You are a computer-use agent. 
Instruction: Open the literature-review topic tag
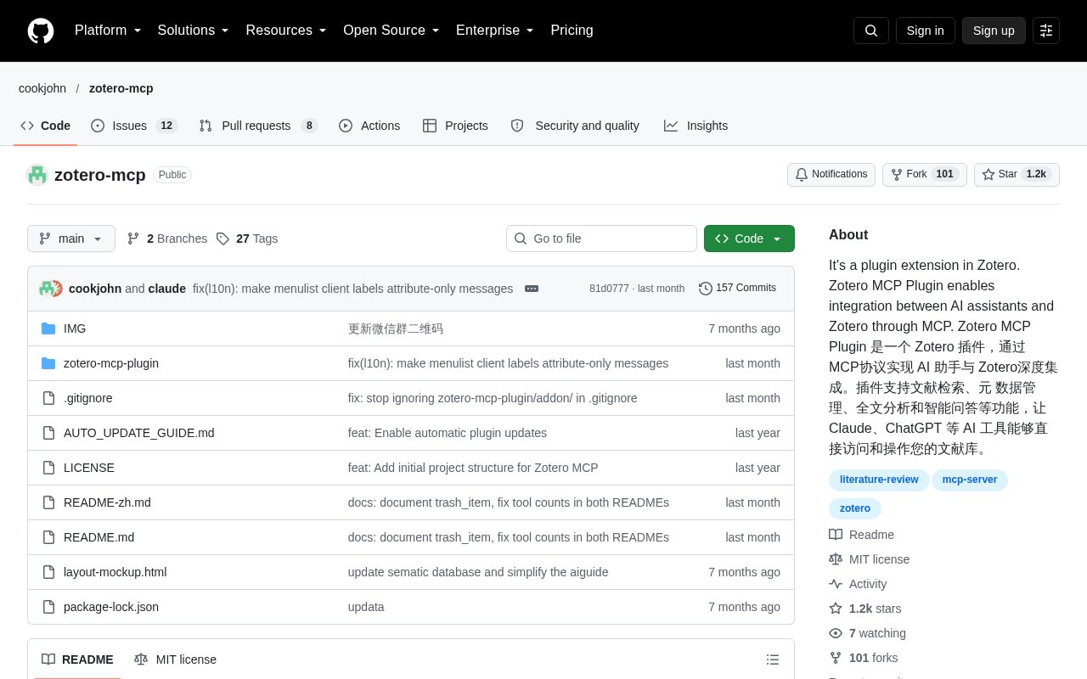click(x=879, y=480)
